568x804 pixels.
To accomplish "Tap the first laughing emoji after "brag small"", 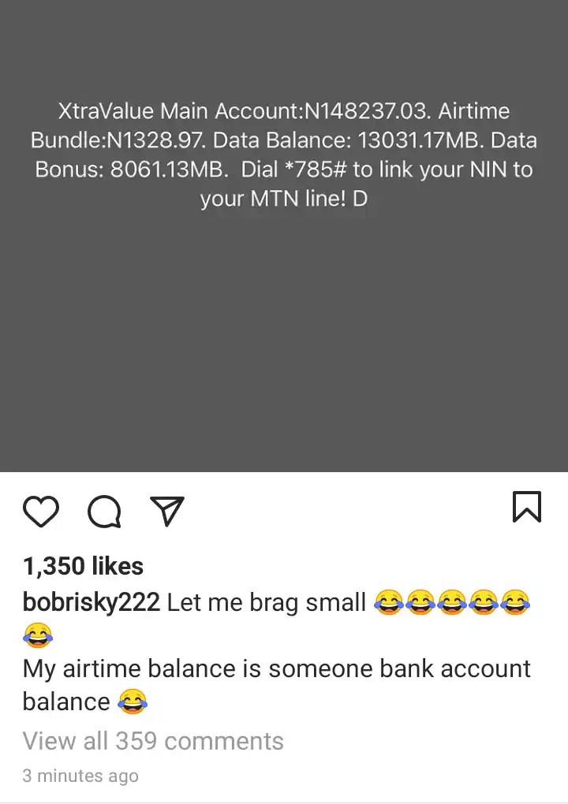I will (x=388, y=602).
